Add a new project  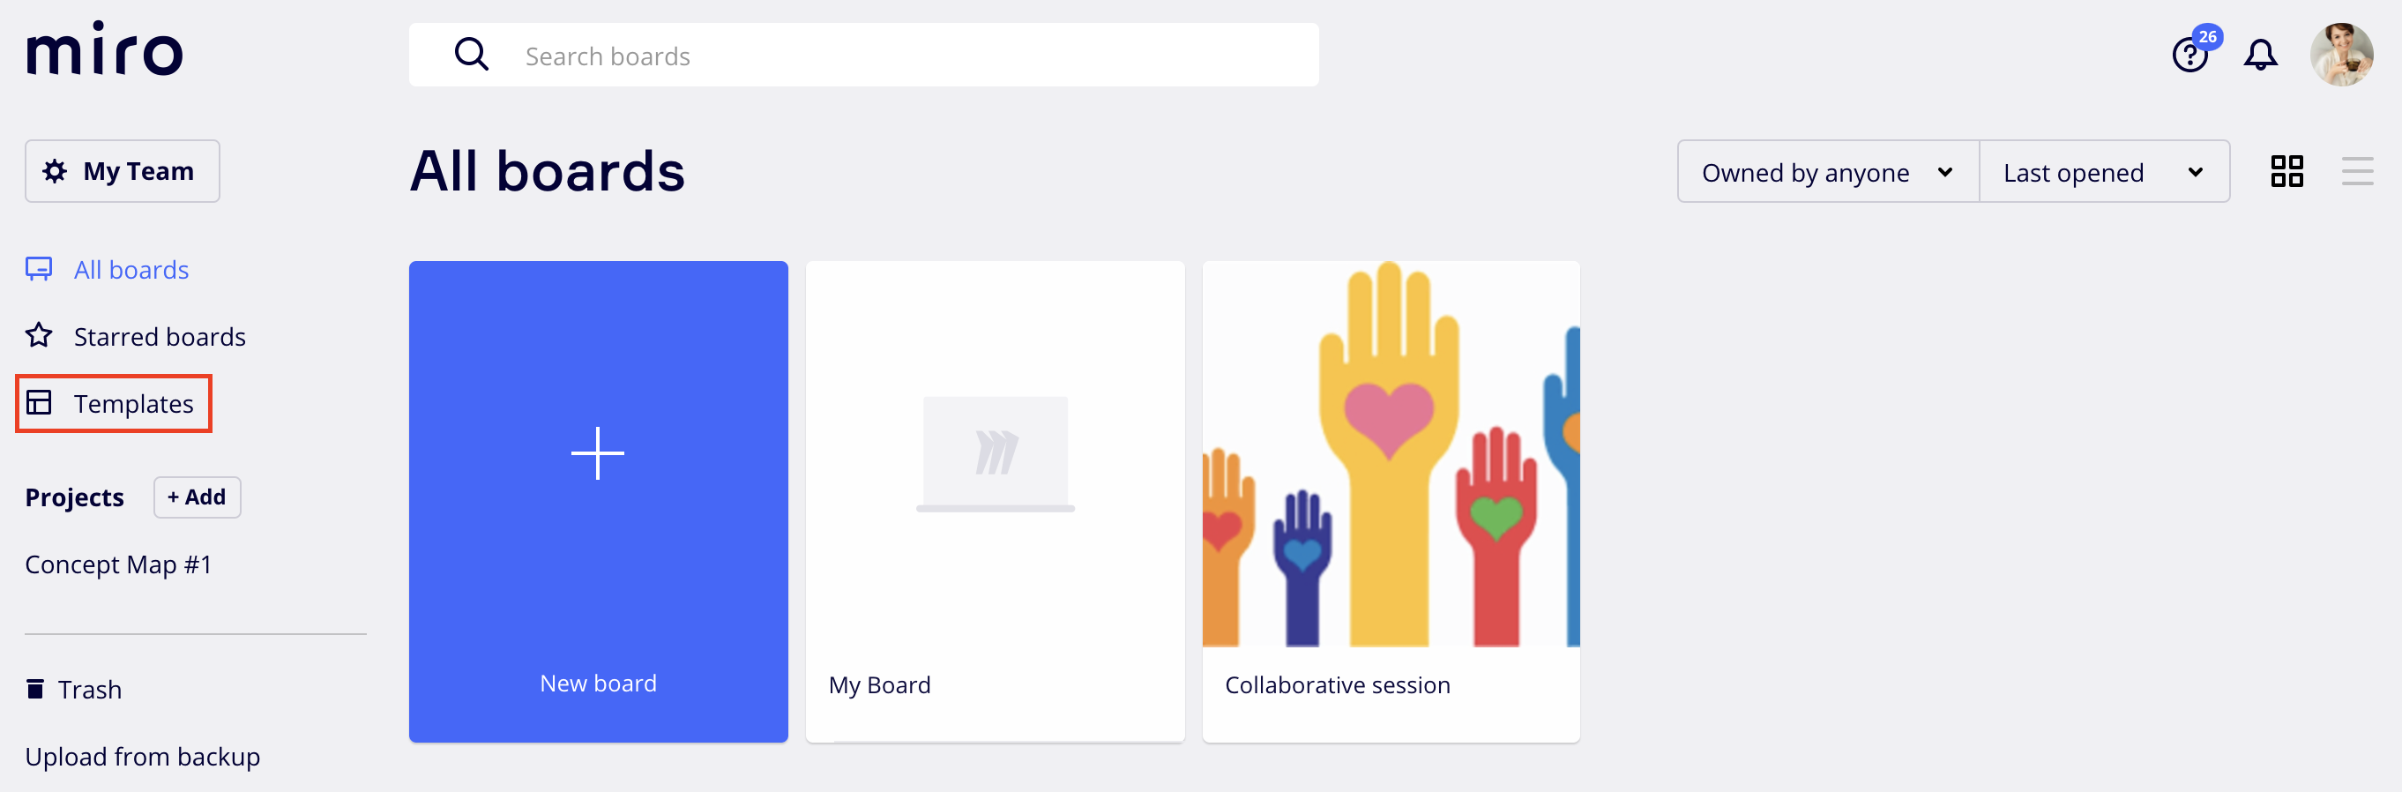coord(197,497)
